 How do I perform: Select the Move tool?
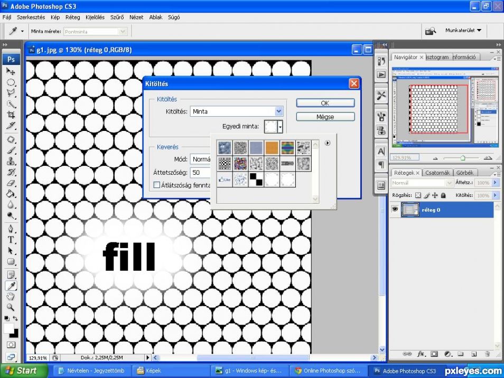(x=11, y=71)
